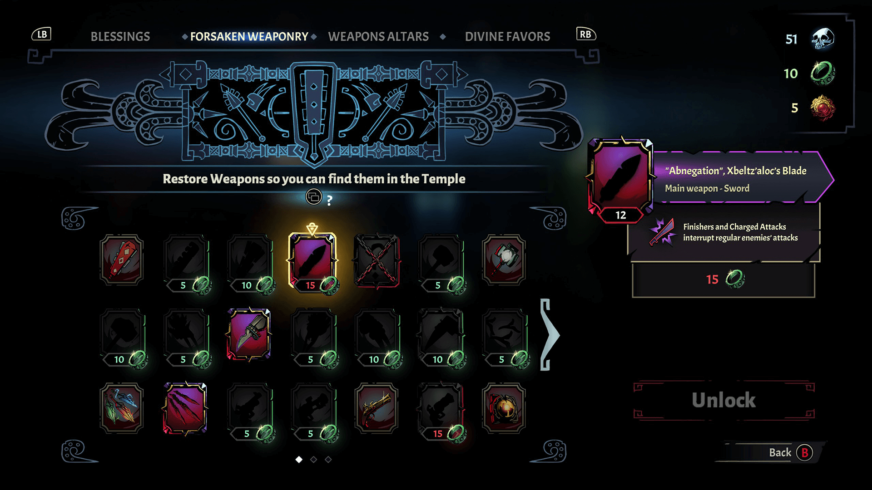Click the chained locked weapon slot
The image size is (872, 490).
point(377,260)
